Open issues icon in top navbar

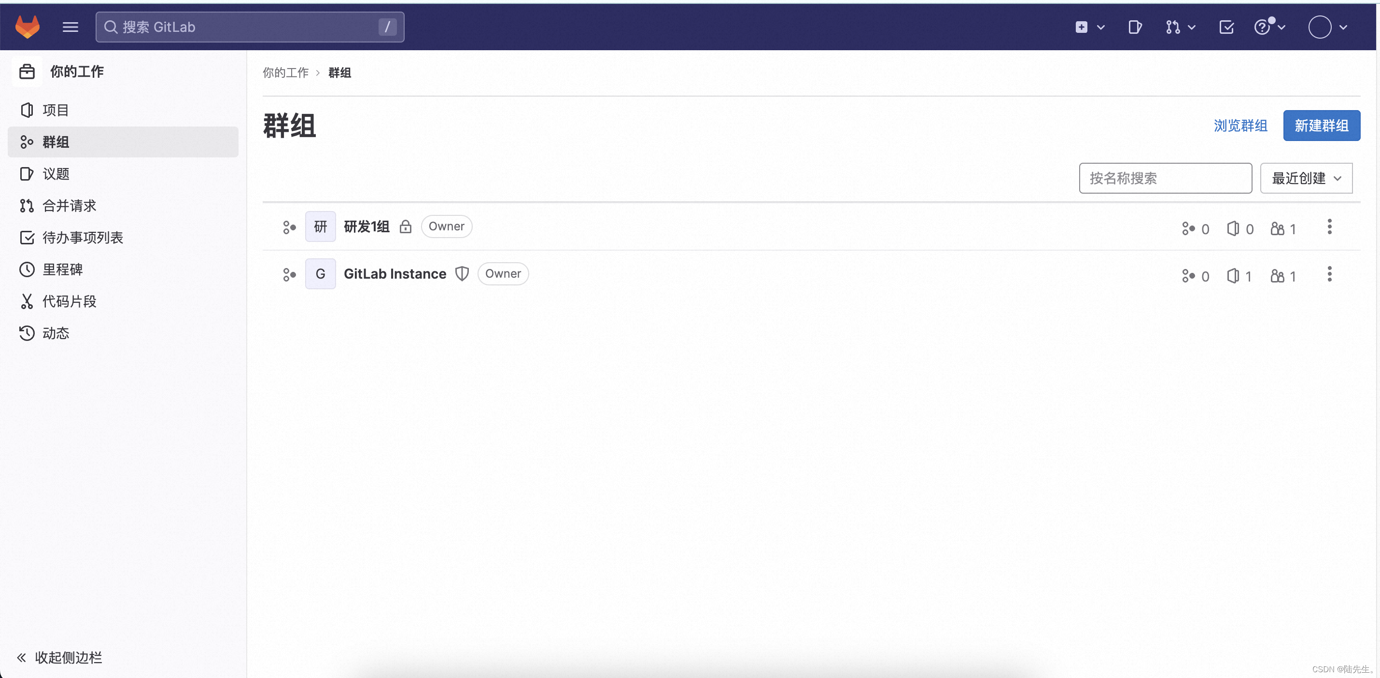point(1135,27)
